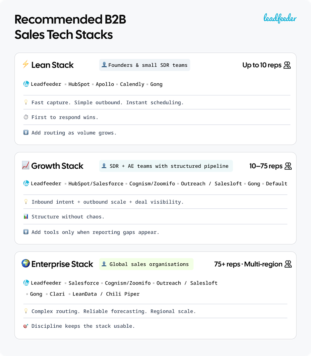The image size is (311, 356).
Task: Click the lightning bolt icon beside Lean Stack
Action: [x=26, y=65]
